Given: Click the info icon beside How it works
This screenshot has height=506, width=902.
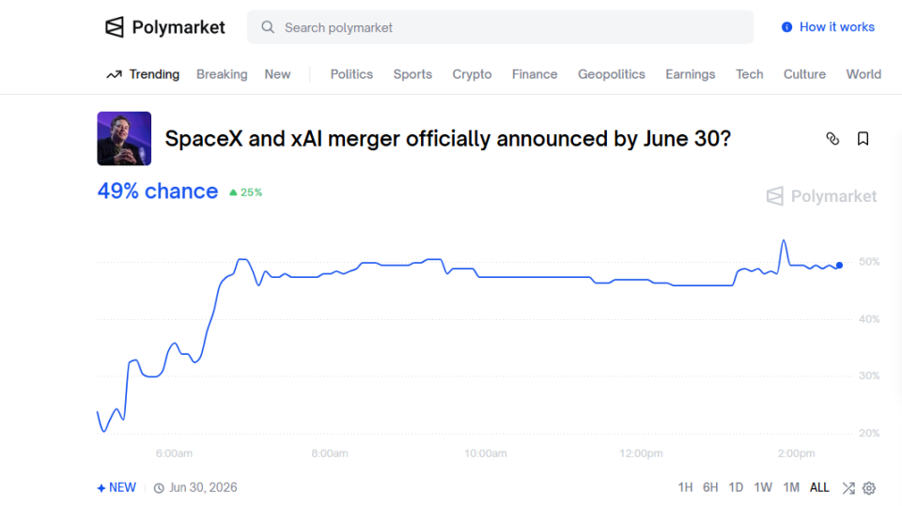Looking at the screenshot, I should pos(787,27).
